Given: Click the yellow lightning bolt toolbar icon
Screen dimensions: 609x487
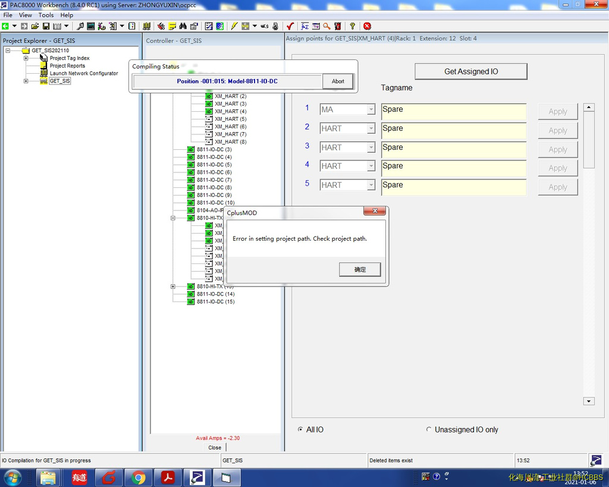Looking at the screenshot, I should (x=234, y=26).
